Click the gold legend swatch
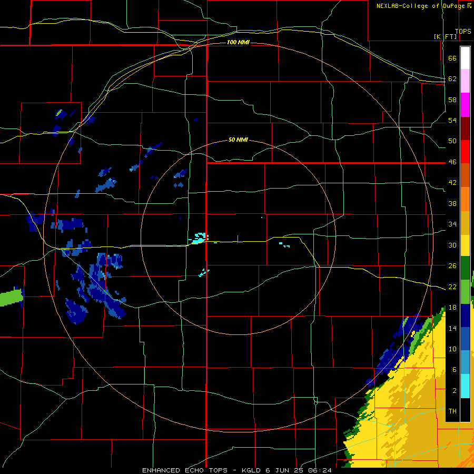Screen dimensions: 474x474 point(465,223)
